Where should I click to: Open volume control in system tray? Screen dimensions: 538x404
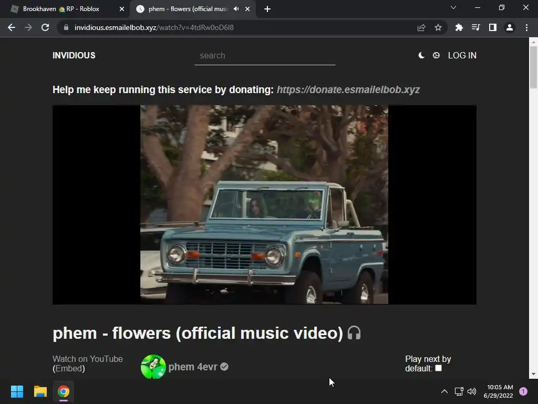tap(472, 391)
